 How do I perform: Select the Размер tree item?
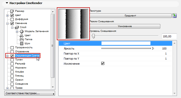click(20, 11)
